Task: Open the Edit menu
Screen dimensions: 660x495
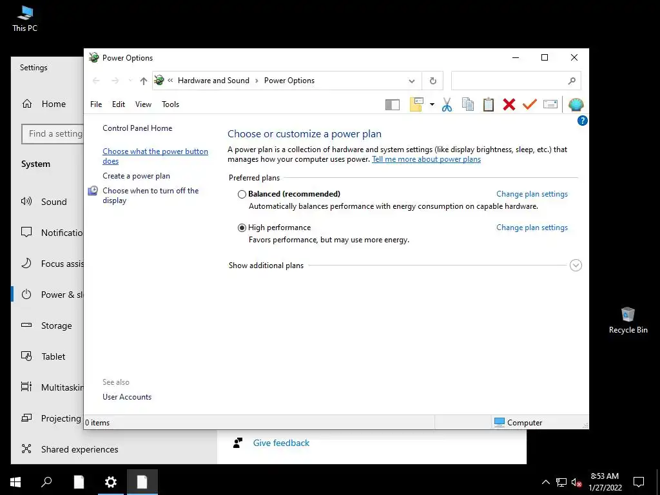Action: [x=119, y=104]
